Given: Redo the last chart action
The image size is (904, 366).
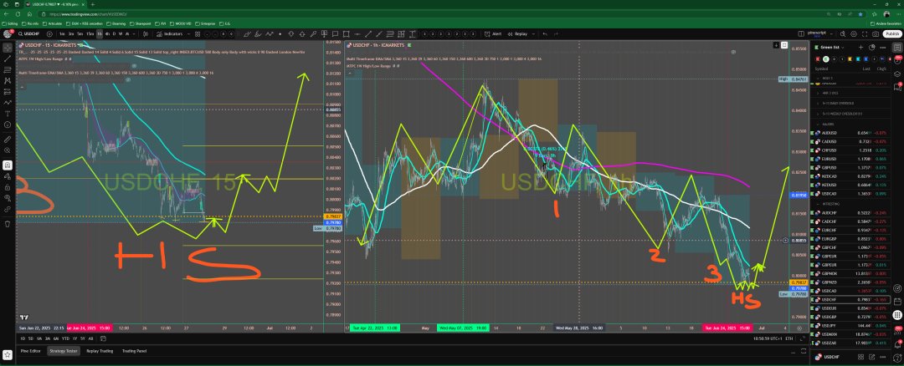Looking at the screenshot, I should [556, 34].
